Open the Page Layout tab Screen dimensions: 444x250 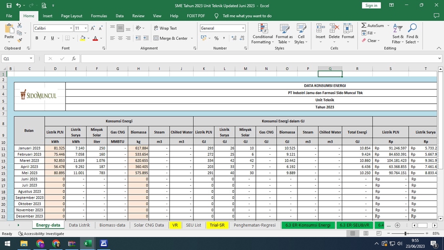click(x=72, y=16)
